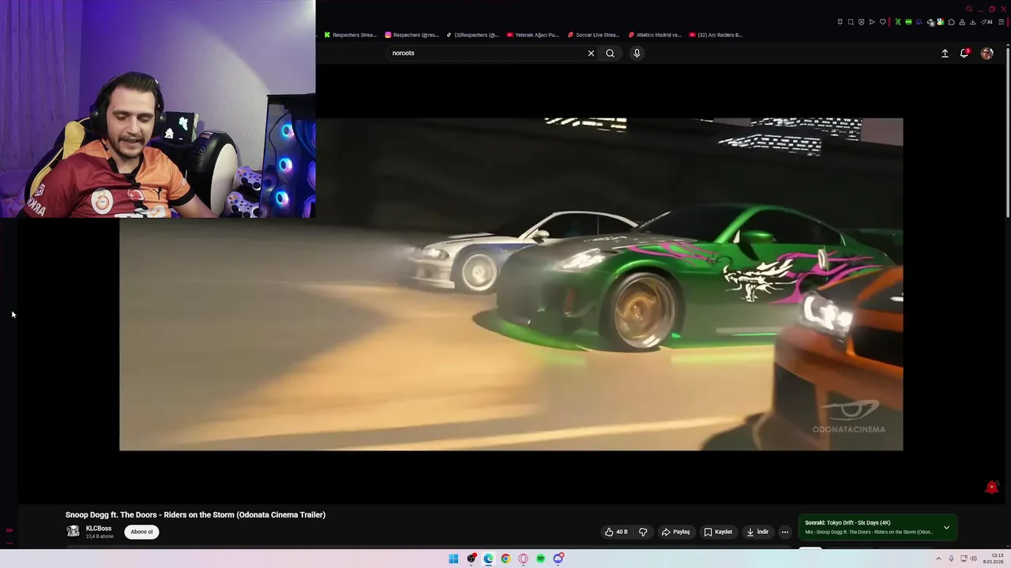Save video with the Kaydet button
The image size is (1011, 568).
coord(719,532)
